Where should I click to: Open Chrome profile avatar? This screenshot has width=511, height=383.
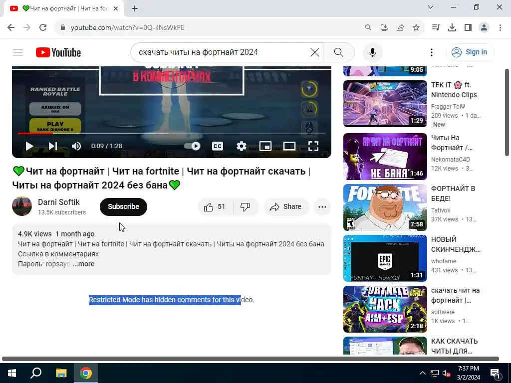tap(484, 27)
